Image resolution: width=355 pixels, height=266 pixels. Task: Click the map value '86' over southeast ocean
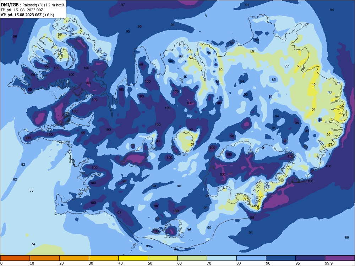[347, 238]
